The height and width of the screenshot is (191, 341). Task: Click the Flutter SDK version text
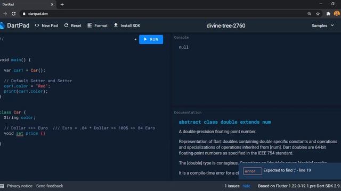tap(299, 186)
